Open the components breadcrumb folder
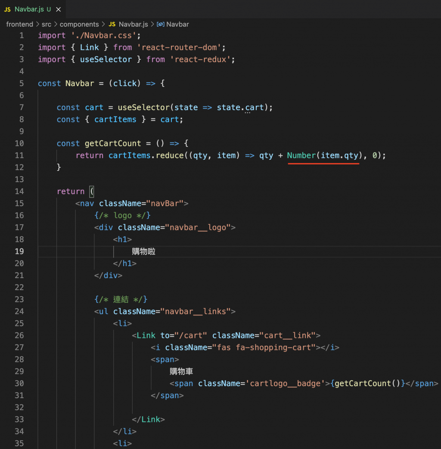Image resolution: width=441 pixels, height=449 pixels. pos(79,25)
